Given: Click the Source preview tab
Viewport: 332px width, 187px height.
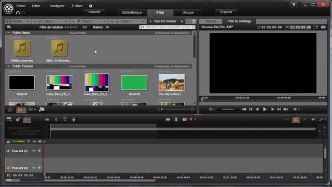Looking at the screenshot, I should (211, 21).
